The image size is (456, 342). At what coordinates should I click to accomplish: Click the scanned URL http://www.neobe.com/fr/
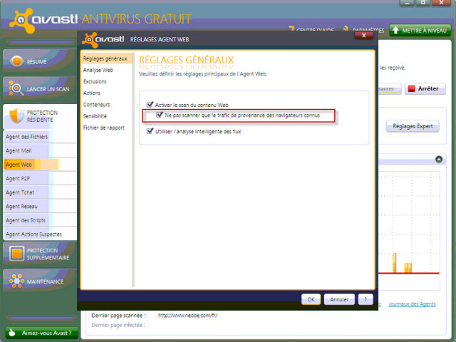coord(187,316)
